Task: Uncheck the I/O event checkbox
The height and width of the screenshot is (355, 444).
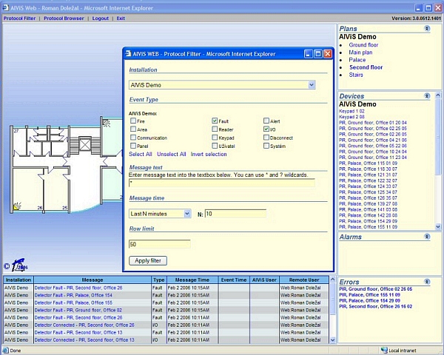Action: [x=266, y=129]
